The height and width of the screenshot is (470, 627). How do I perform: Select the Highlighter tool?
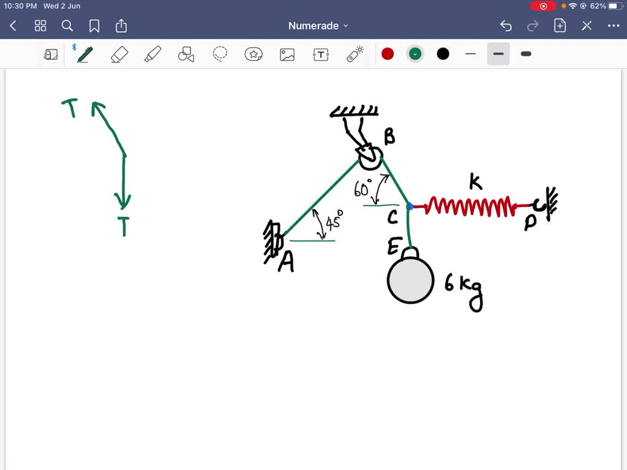(152, 54)
